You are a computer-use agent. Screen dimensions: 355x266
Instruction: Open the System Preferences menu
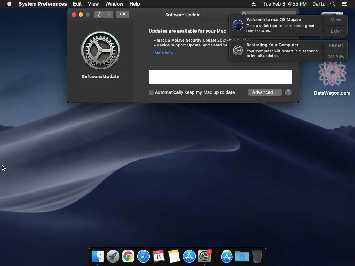(x=43, y=4)
